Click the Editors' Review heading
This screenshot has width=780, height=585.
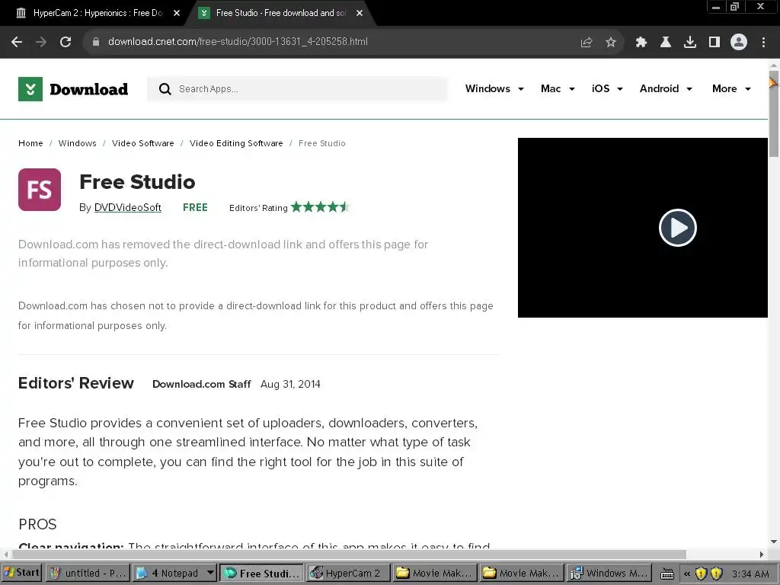76,383
